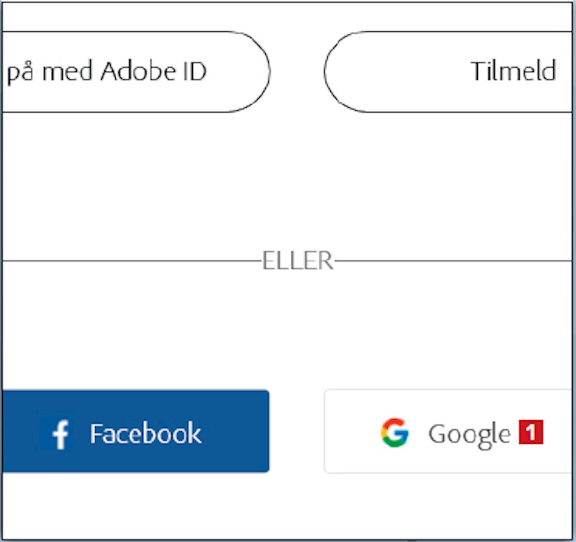This screenshot has width=576, height=542.
Task: Click the horizontal line right of ELLER
Action: [x=453, y=261]
